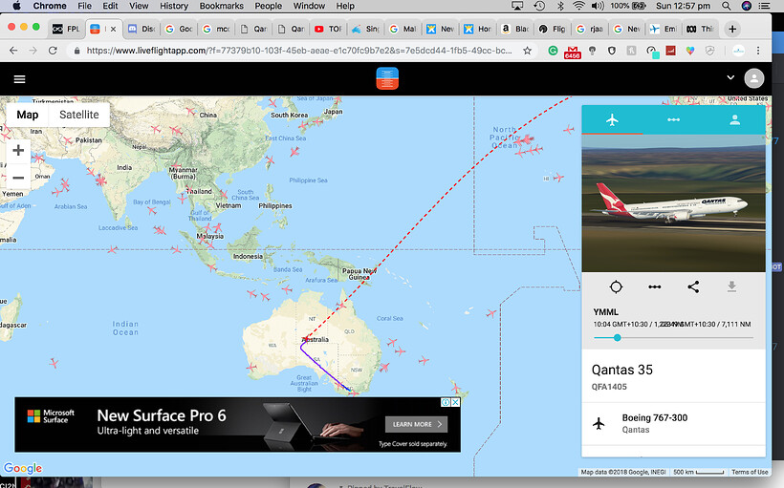
Task: Click the QFA1405 callsign text
Action: coord(609,387)
